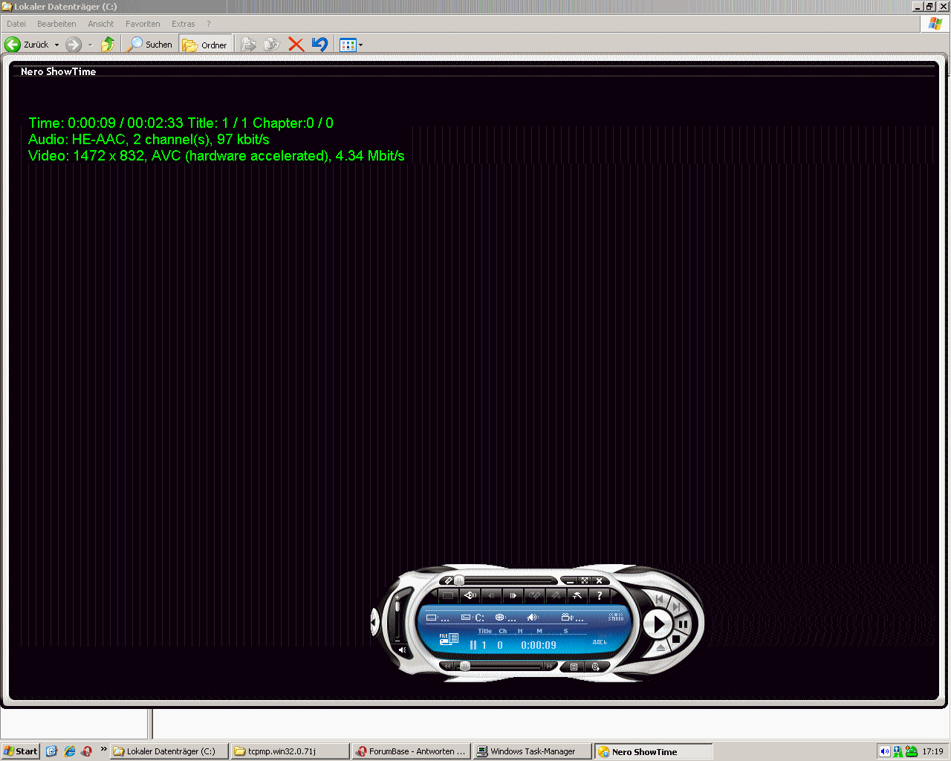Expand the side panel arrow on the player's left edge
The width and height of the screenshot is (951, 761).
coord(374,623)
